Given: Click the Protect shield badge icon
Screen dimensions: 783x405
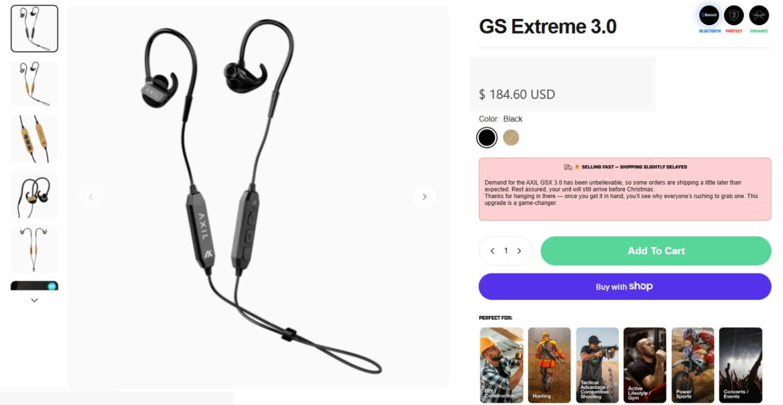Looking at the screenshot, I should (x=734, y=15).
